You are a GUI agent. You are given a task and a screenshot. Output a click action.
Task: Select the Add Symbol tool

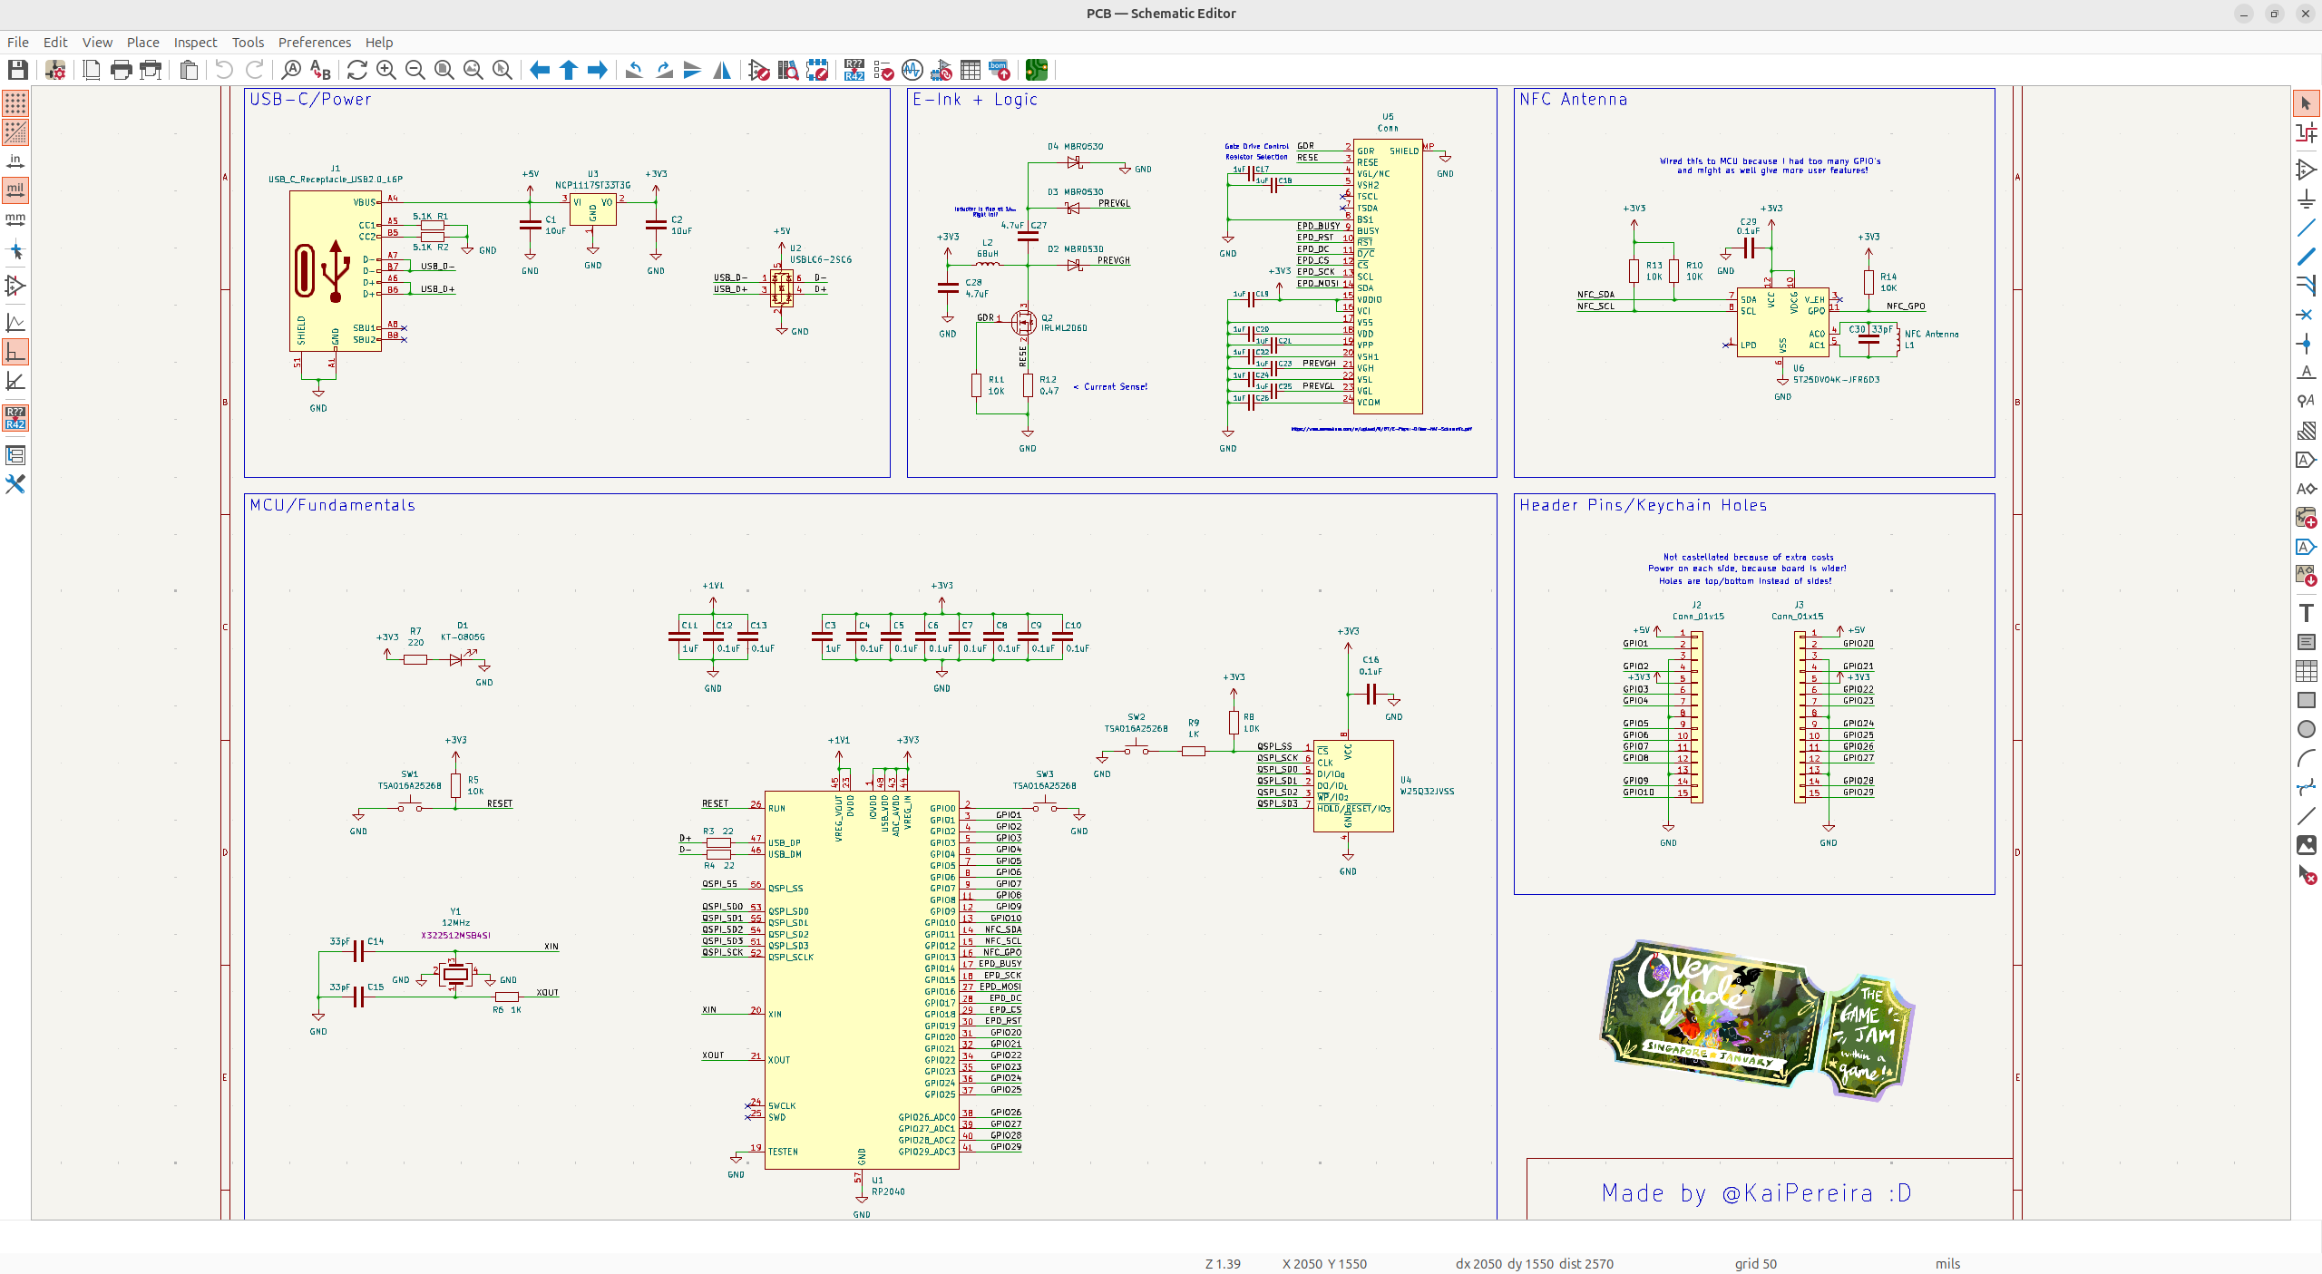tap(2306, 170)
